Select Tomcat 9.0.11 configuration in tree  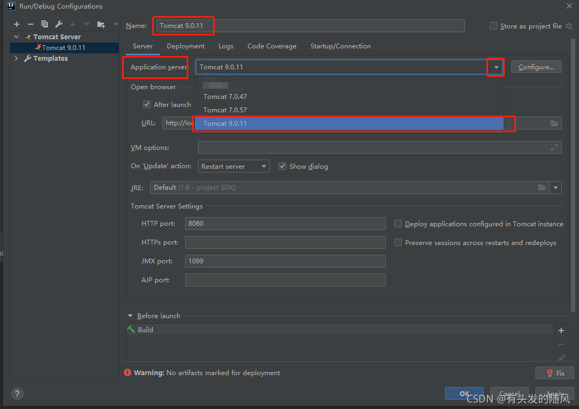pos(65,48)
